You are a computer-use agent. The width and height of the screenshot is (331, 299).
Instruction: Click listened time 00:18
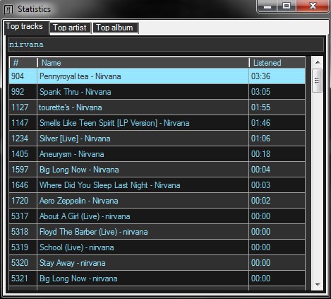click(260, 154)
